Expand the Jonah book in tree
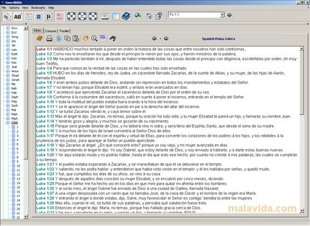310x226 pixels. point(8,80)
